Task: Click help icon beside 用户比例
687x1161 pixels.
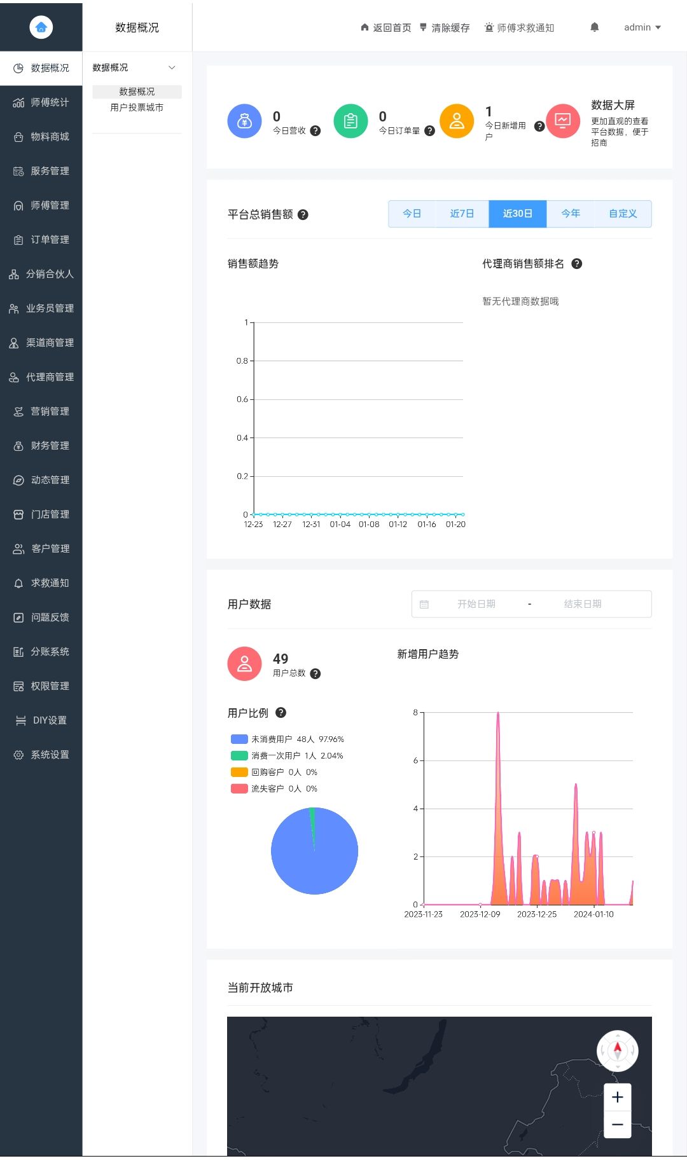Action: (x=281, y=713)
